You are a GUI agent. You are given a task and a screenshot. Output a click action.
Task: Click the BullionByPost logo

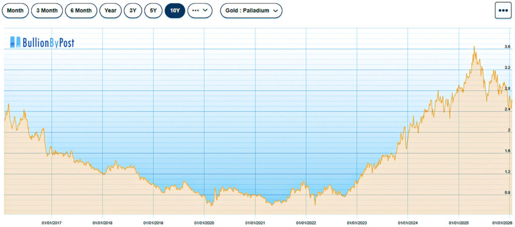coord(42,42)
